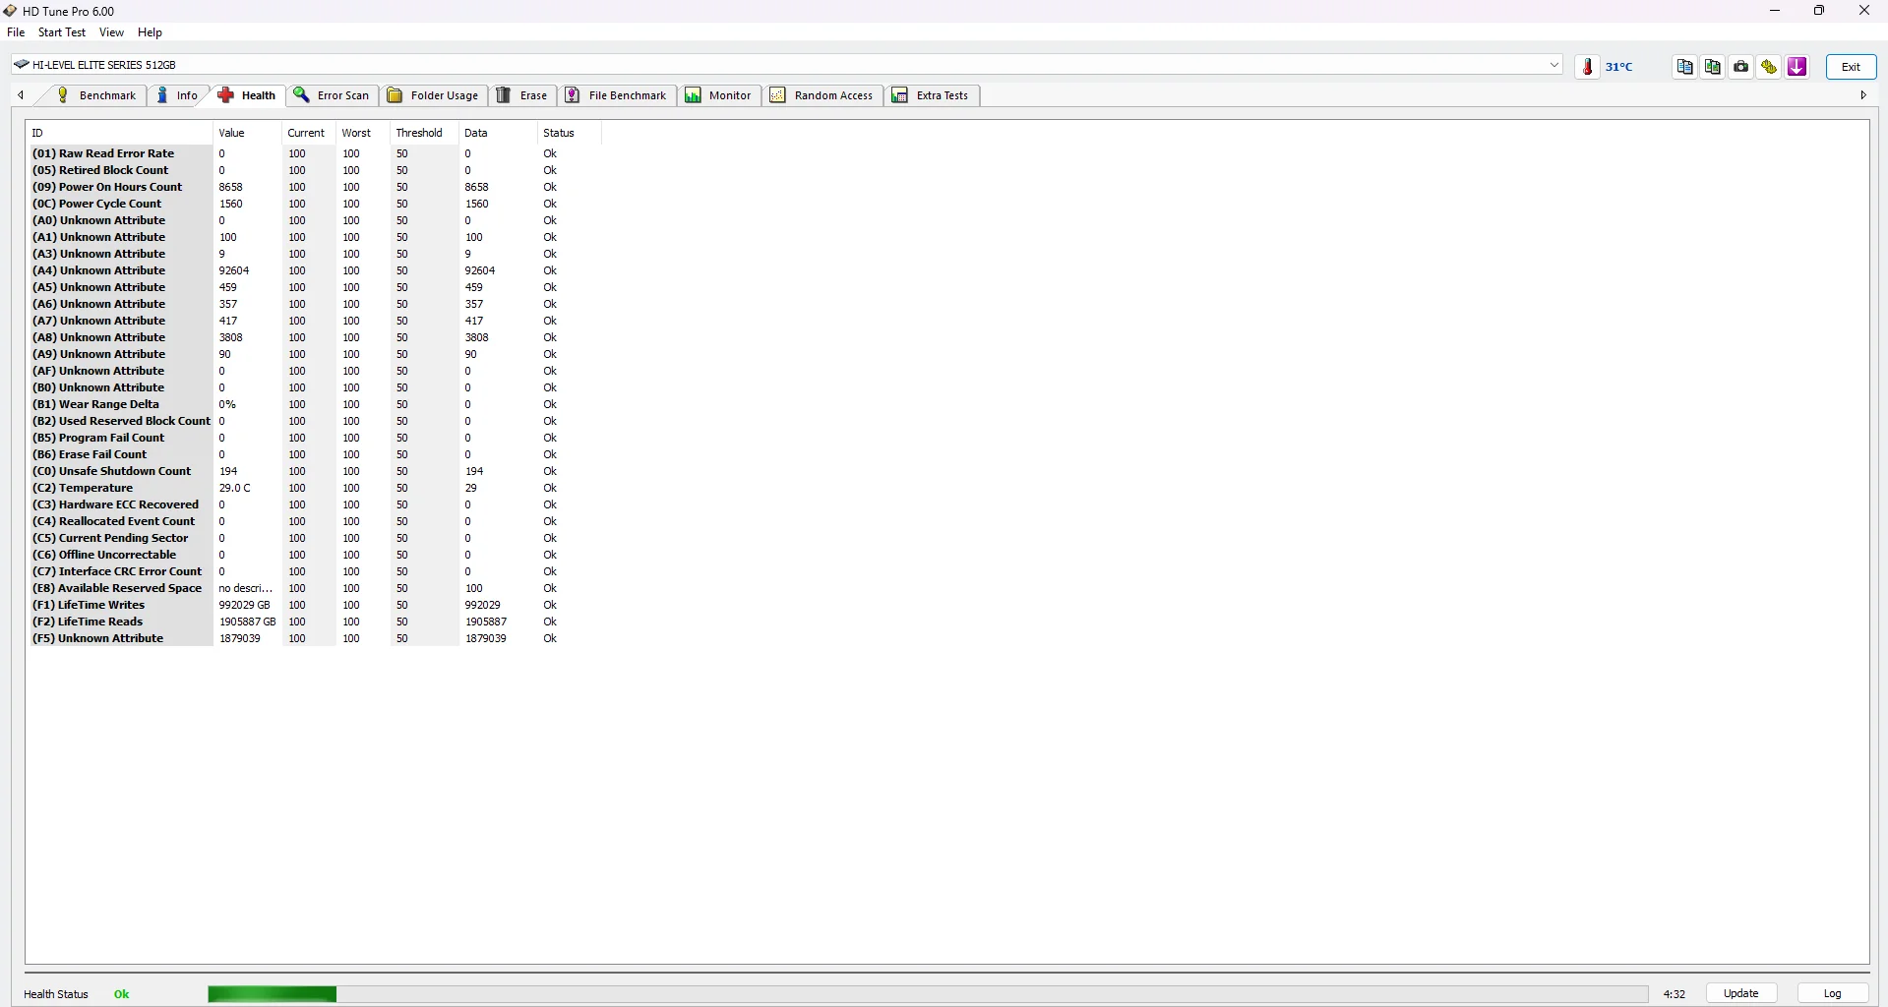Open the Start Test menu

coord(62,32)
